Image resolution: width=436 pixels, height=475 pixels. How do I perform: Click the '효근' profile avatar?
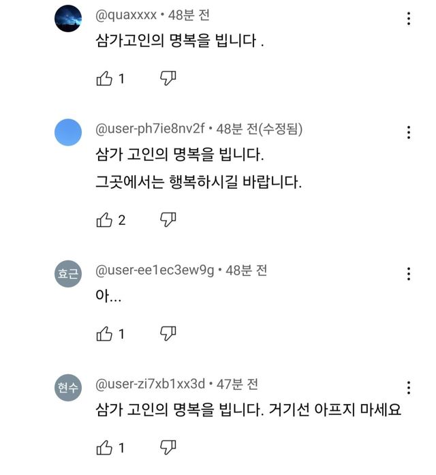click(67, 274)
